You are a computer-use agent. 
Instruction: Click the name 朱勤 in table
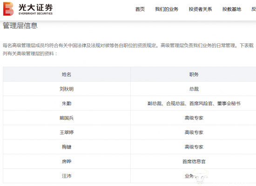[67, 103]
